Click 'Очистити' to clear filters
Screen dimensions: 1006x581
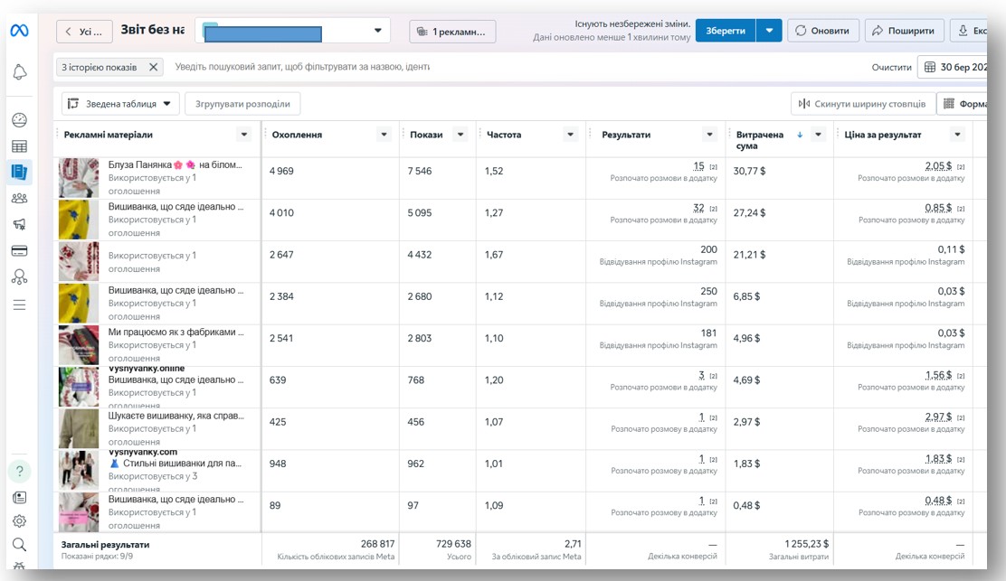pyautogui.click(x=891, y=67)
